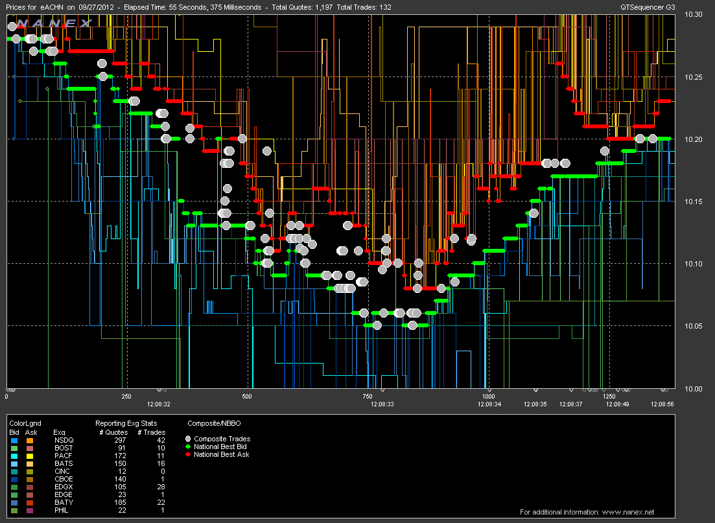The image size is (715, 523).
Task: Select the PHIL exchange label
Action: point(61,510)
